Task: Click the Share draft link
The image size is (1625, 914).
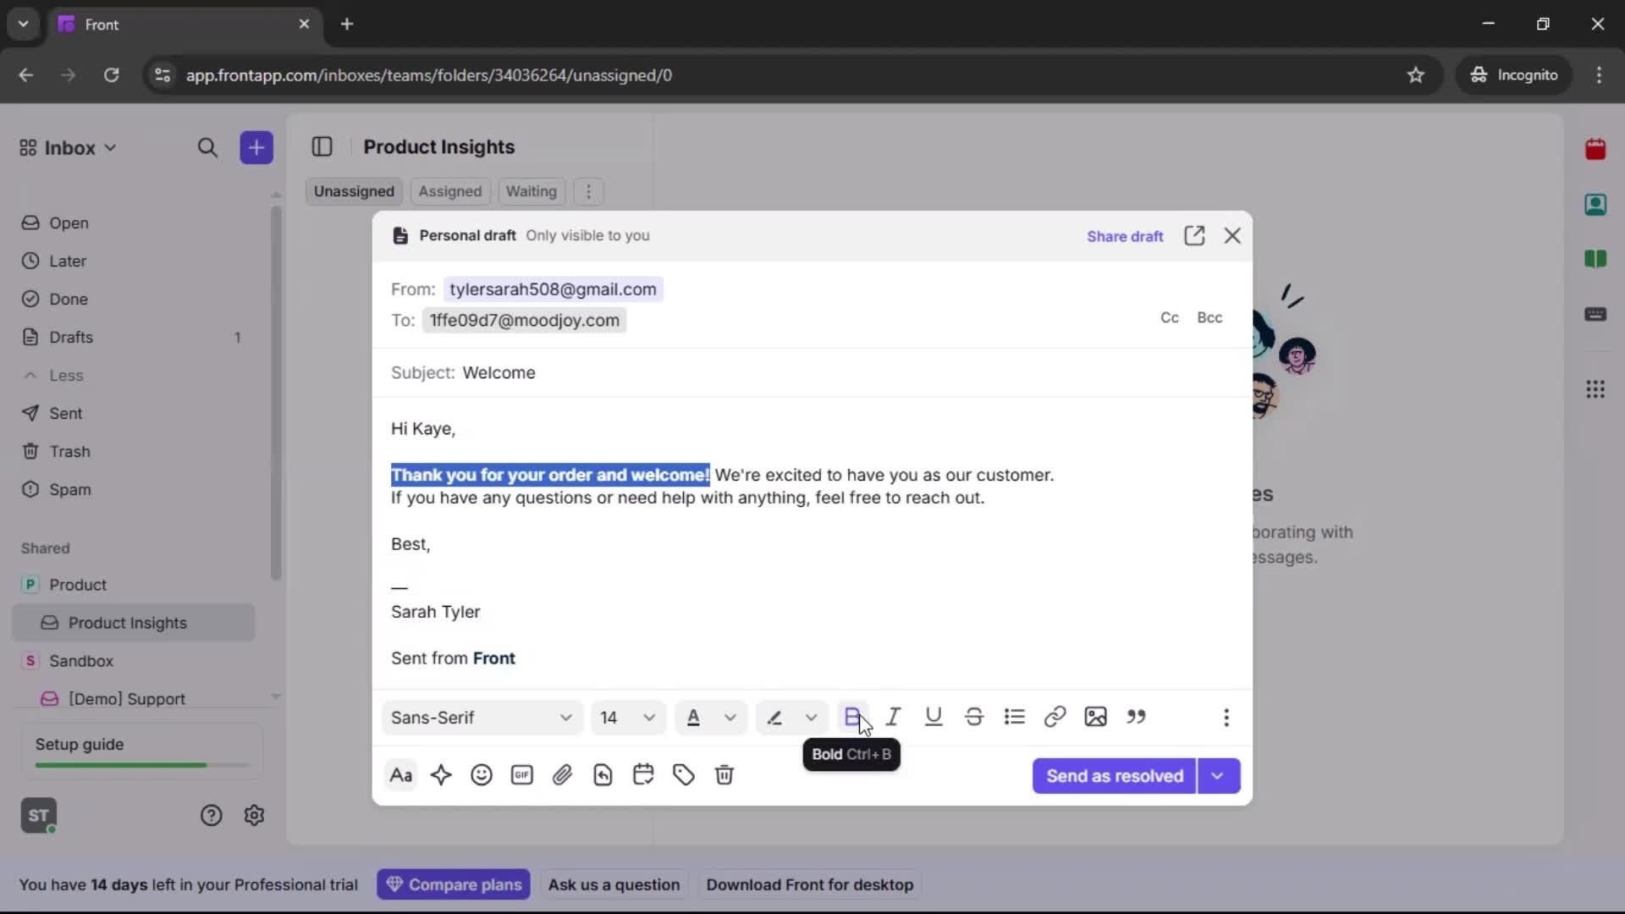Action: pyautogui.click(x=1125, y=235)
